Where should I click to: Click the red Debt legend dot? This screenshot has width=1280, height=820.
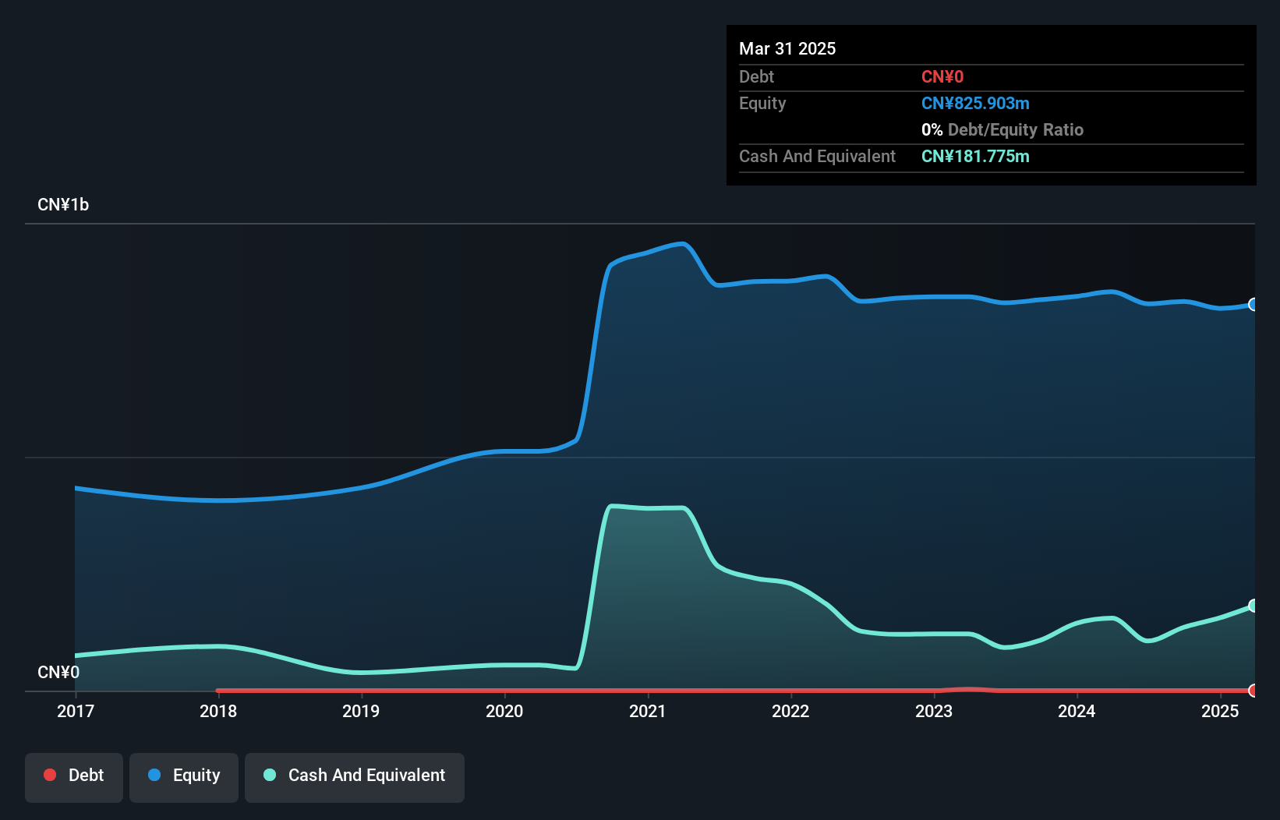tap(50, 775)
